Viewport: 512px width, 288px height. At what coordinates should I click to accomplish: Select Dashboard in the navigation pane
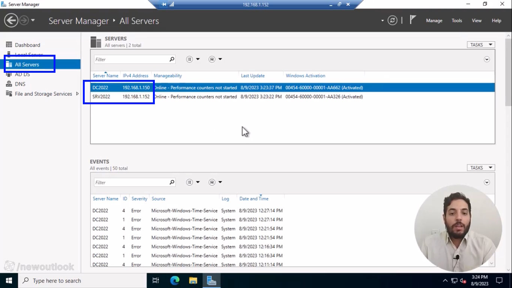click(x=27, y=45)
